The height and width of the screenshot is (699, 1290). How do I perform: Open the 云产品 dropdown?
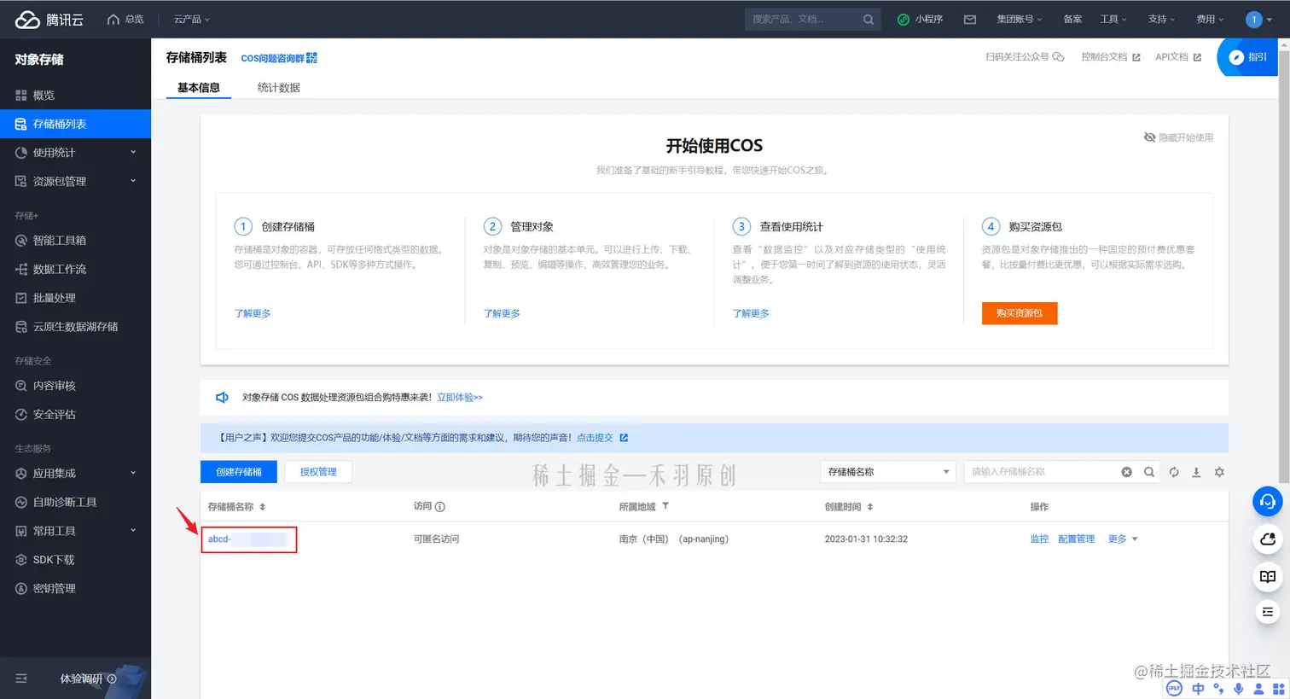(191, 19)
